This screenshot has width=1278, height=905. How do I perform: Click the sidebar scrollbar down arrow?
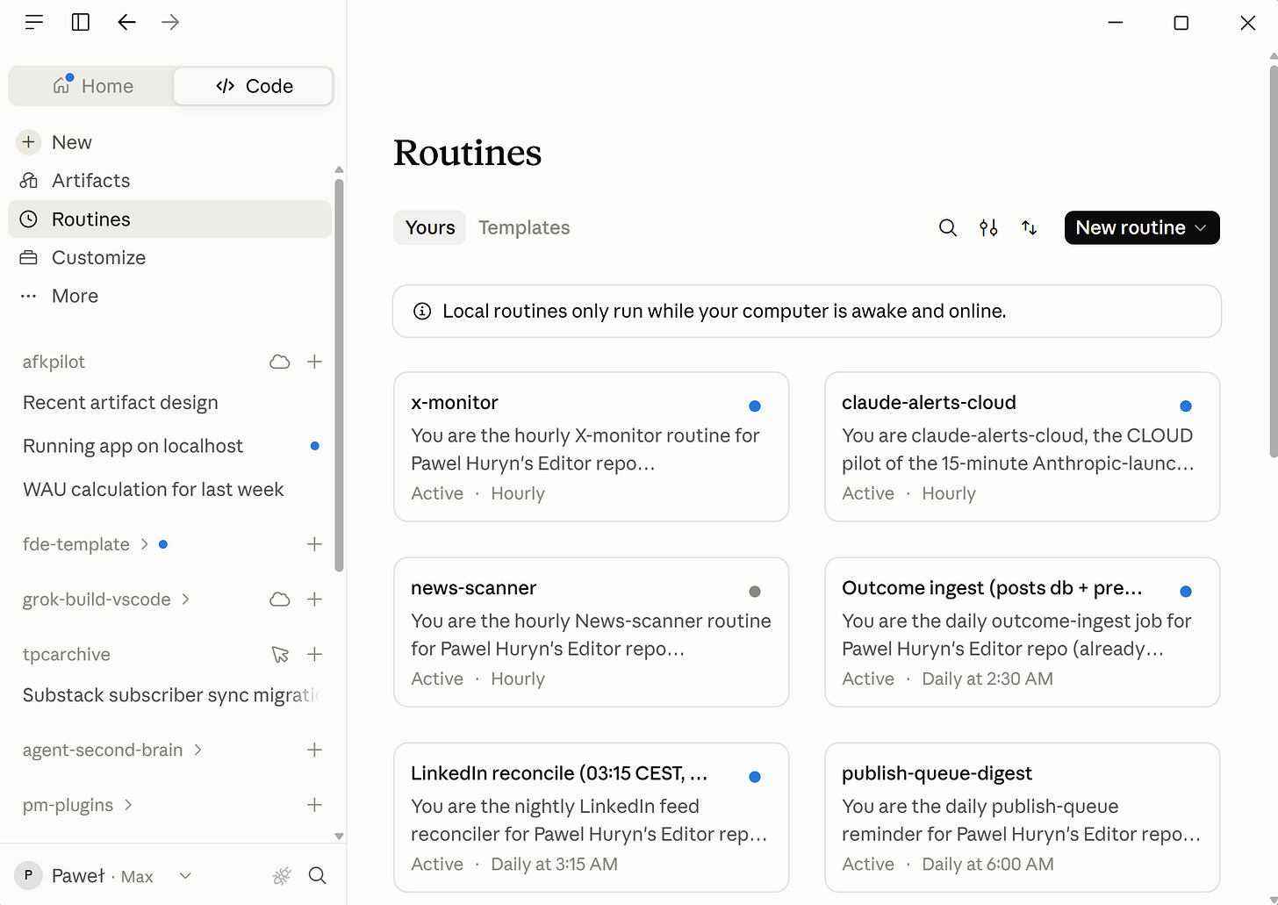click(x=339, y=837)
